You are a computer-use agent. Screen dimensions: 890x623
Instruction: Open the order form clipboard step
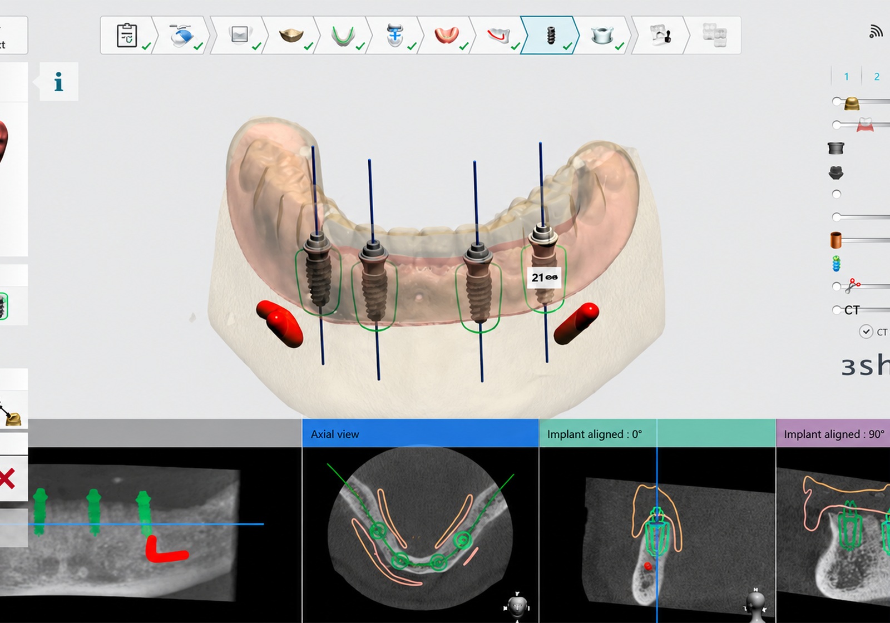[x=127, y=35]
